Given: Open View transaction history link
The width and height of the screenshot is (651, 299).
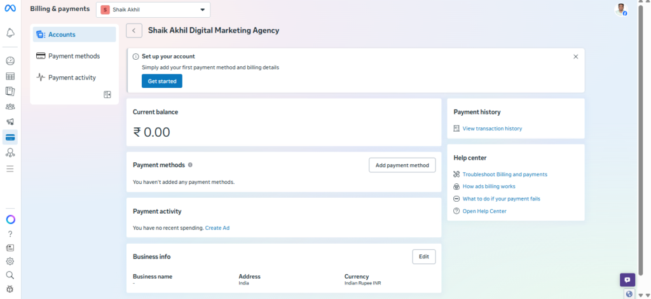Looking at the screenshot, I should (x=493, y=129).
